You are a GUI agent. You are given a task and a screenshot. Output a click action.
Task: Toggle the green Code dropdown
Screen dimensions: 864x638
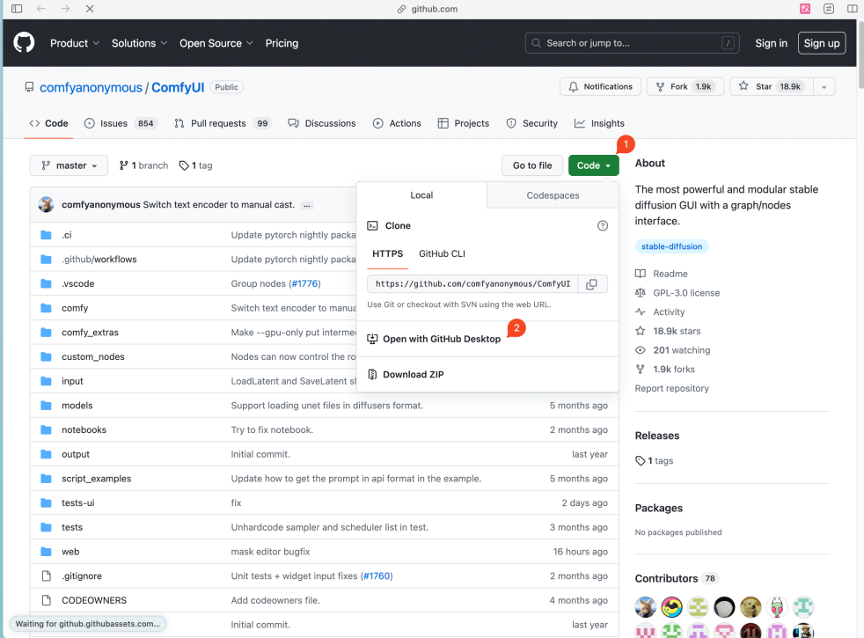[x=593, y=165]
